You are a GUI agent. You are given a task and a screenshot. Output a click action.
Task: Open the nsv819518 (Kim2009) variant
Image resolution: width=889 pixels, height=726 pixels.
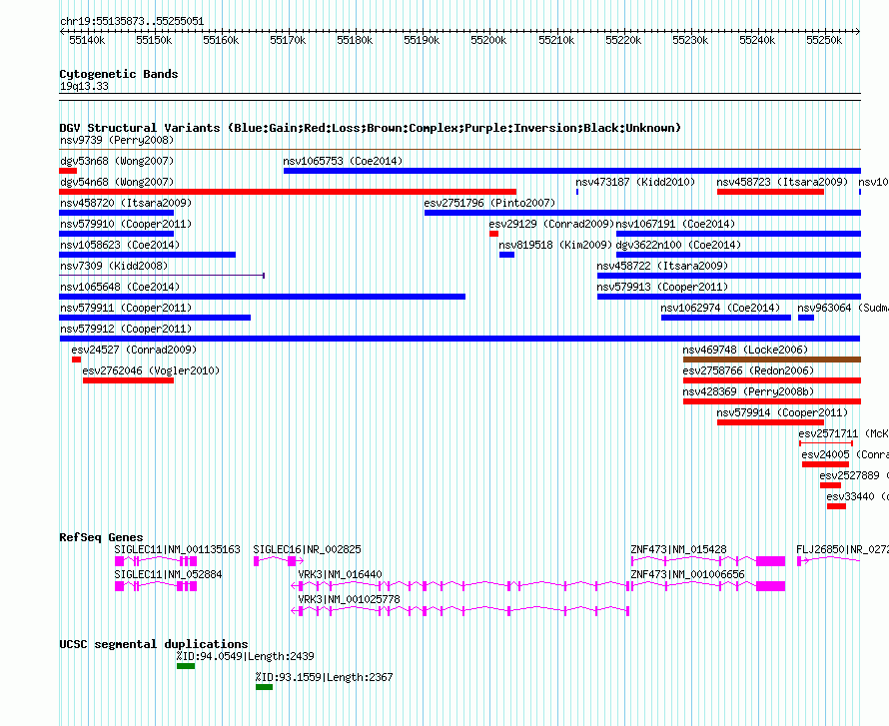click(555, 245)
